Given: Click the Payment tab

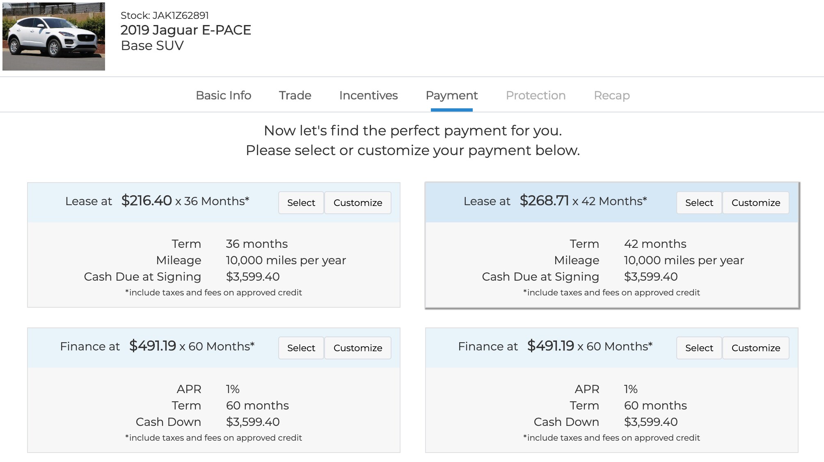Looking at the screenshot, I should 451,95.
